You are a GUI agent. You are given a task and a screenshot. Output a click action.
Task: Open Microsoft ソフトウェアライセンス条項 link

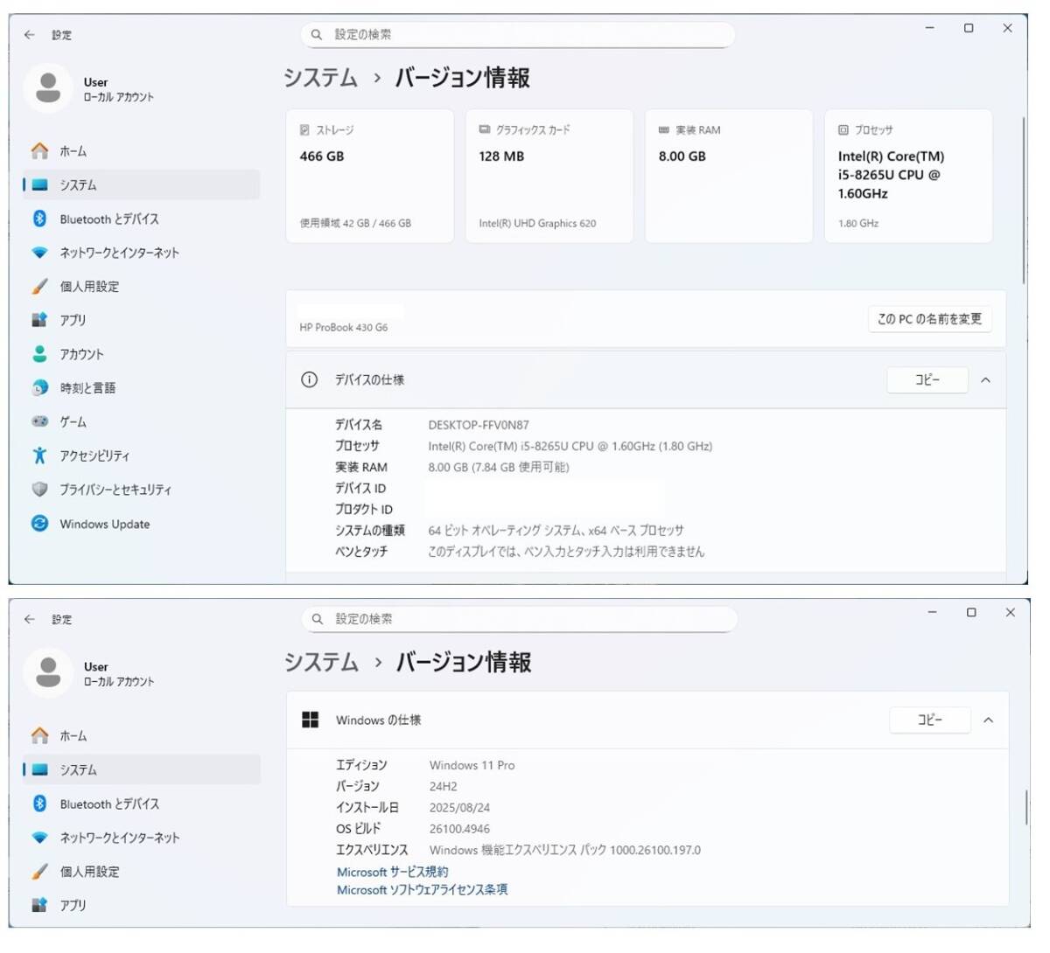[423, 890]
